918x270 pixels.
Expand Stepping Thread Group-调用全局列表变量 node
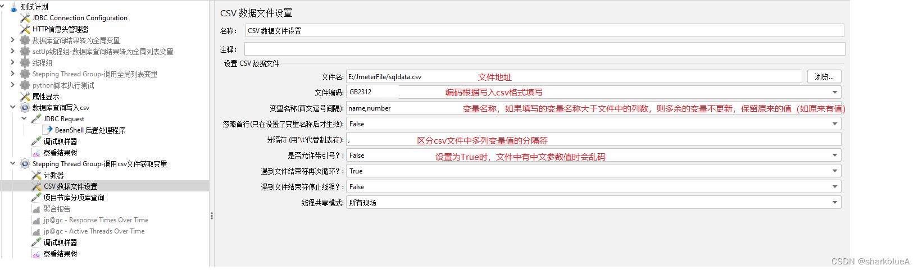(x=13, y=74)
